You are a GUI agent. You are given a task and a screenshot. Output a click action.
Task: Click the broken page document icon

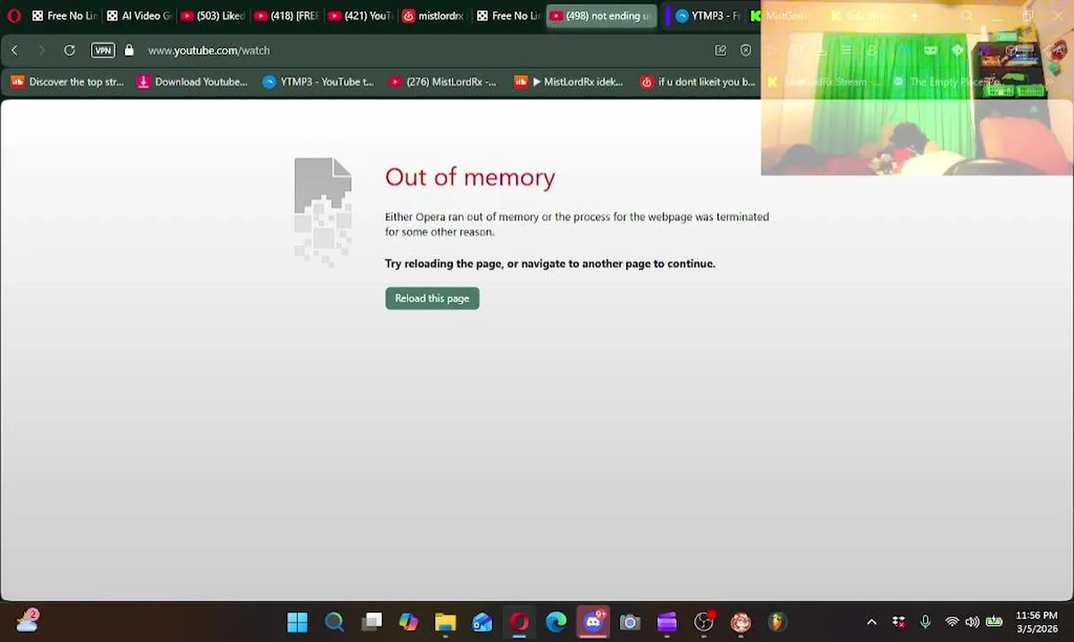(x=323, y=210)
